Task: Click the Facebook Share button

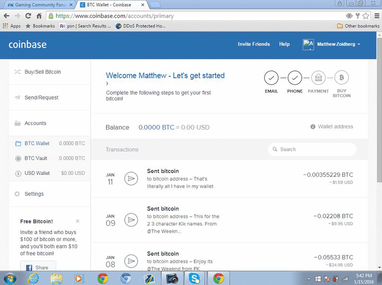Action: coord(38,267)
